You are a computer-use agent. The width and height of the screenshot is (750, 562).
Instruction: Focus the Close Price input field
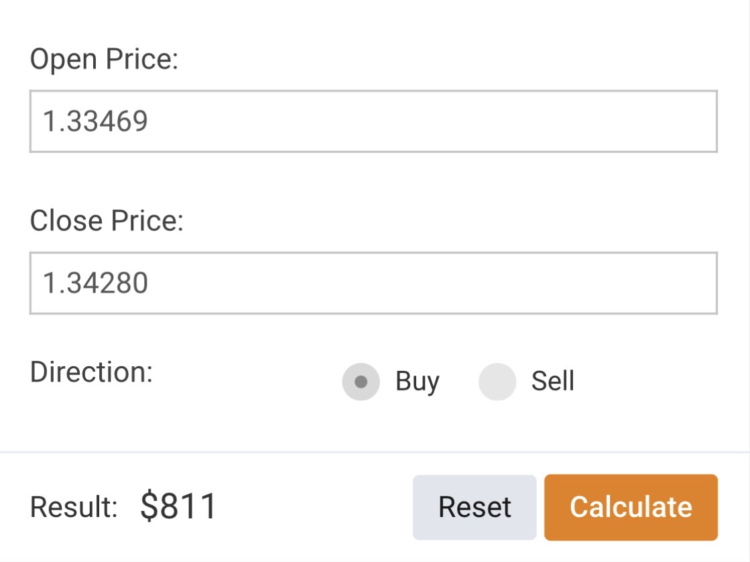[x=373, y=283]
